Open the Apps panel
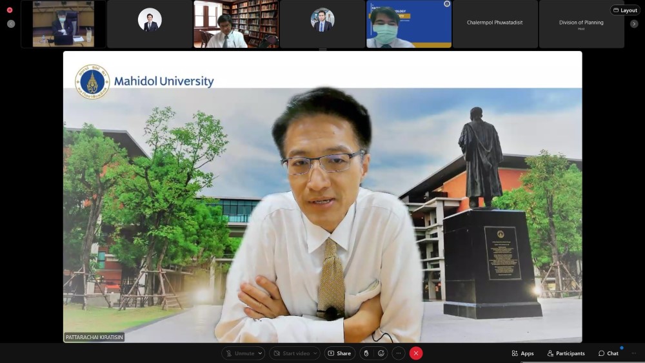Viewport: 645px width, 363px height. coord(522,353)
